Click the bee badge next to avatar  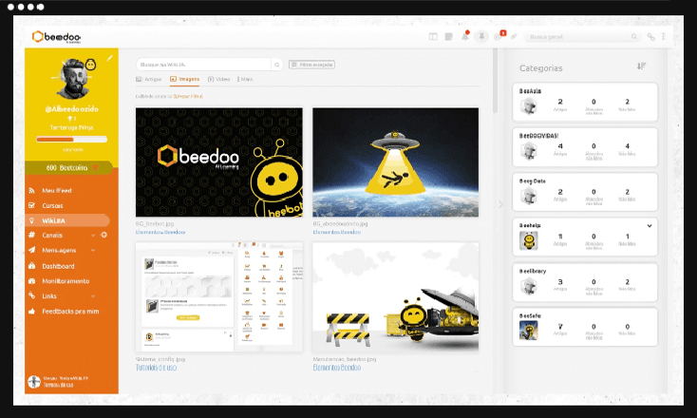click(x=90, y=65)
